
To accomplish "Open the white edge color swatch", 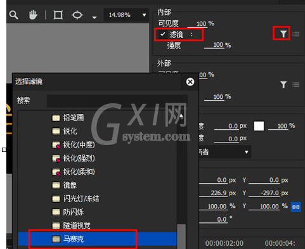I will click(259, 126).
